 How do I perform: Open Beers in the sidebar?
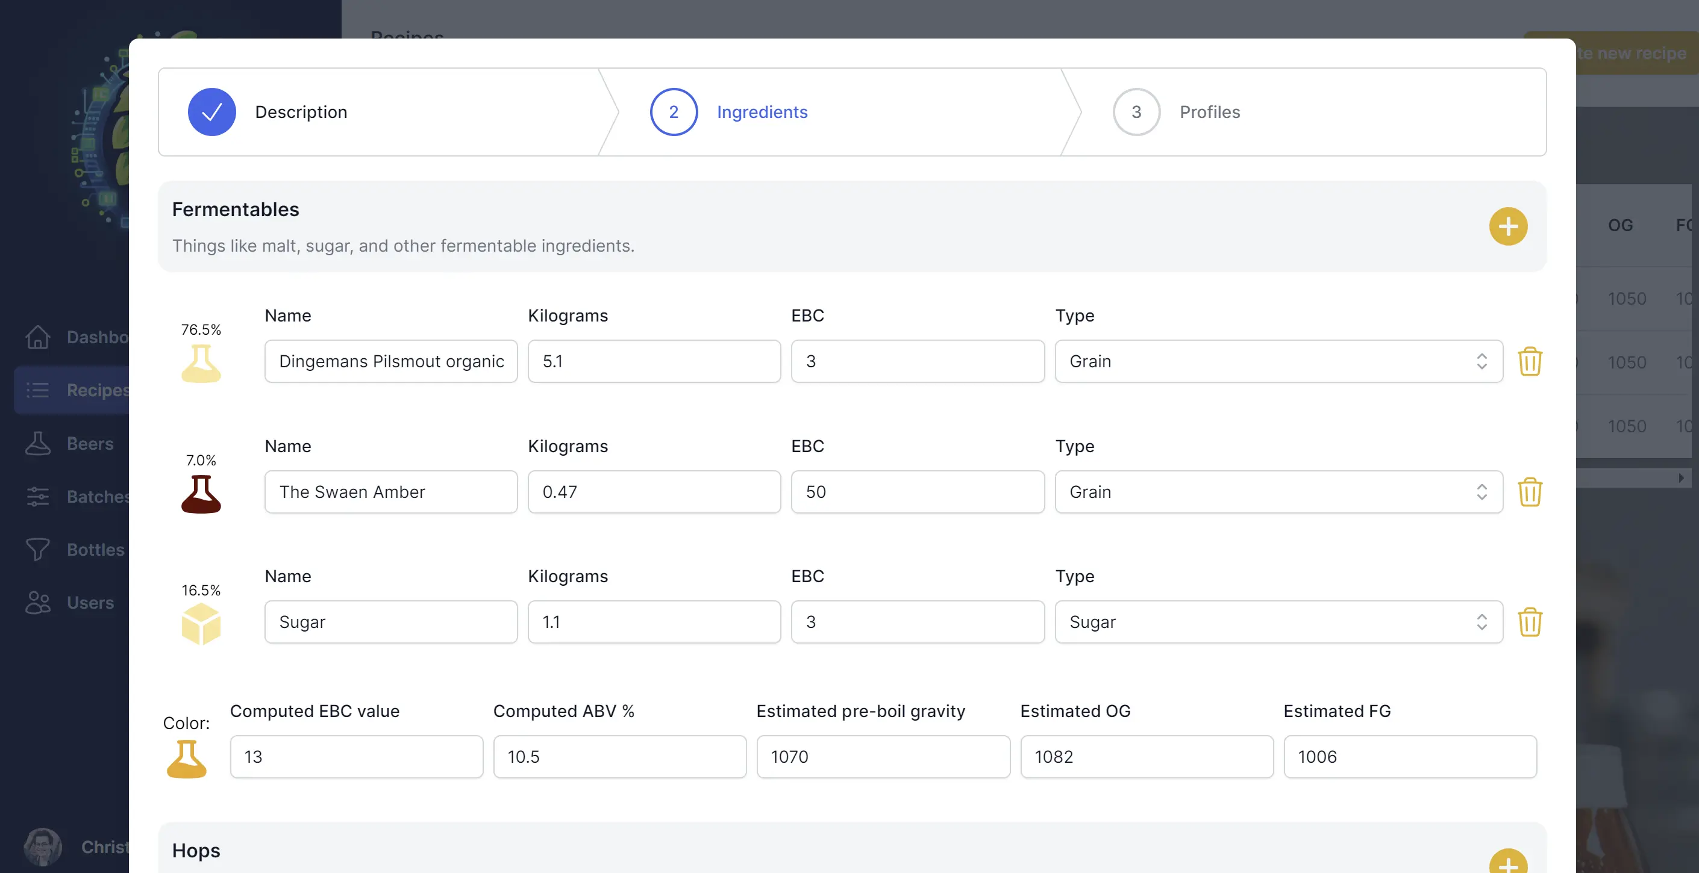tap(90, 443)
